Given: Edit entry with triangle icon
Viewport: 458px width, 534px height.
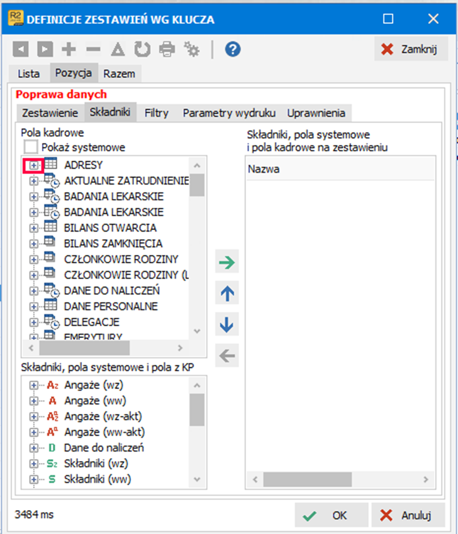Looking at the screenshot, I should coord(118,50).
